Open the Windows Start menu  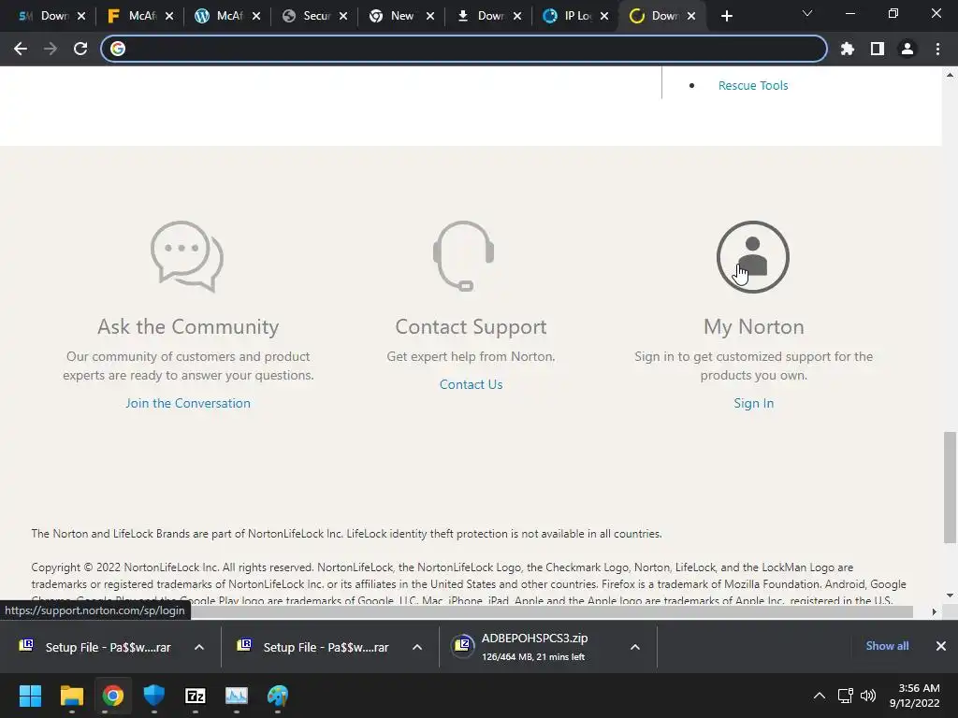pos(30,696)
